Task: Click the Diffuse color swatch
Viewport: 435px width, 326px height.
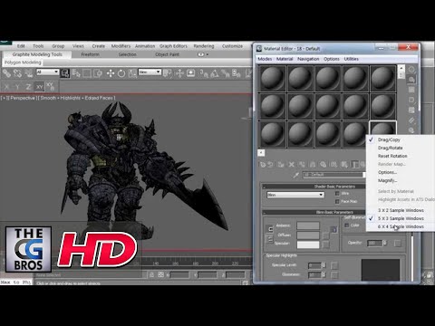Action: point(308,235)
